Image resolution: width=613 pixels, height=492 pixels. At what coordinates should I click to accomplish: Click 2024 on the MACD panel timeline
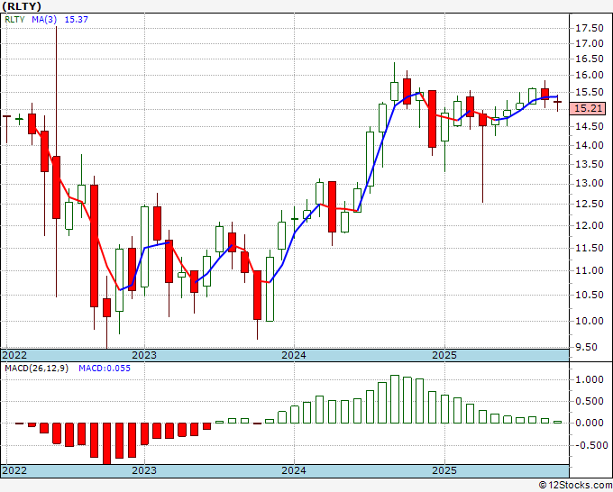coord(294,470)
